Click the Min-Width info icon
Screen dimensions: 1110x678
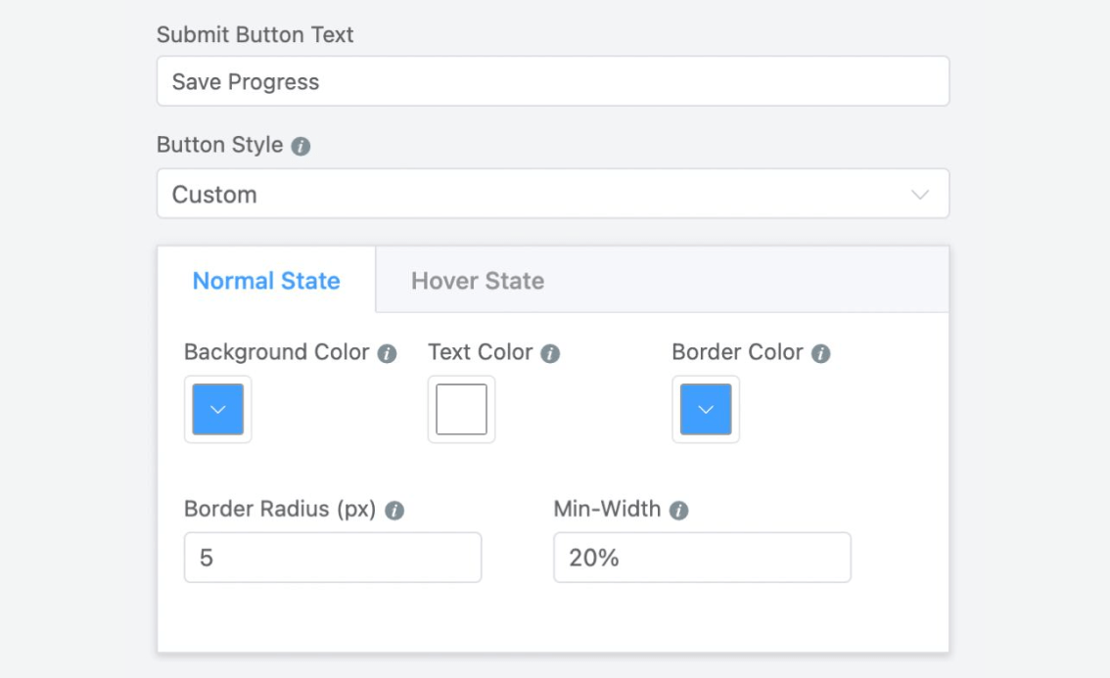[678, 511]
